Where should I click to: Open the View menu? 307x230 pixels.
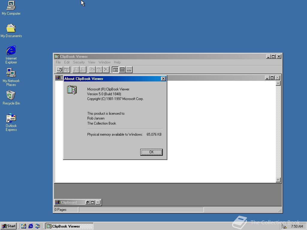pos(91,62)
